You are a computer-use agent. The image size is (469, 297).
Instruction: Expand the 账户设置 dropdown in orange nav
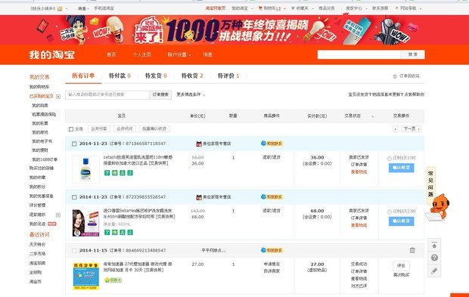tap(179, 54)
